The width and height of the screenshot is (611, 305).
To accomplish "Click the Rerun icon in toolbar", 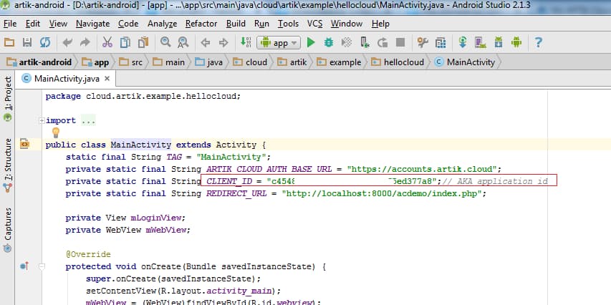I will coord(383,42).
